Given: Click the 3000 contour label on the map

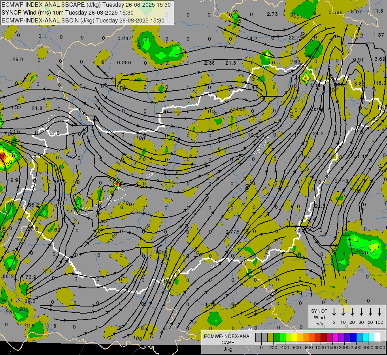Looking at the screenshot, I should pyautogui.click(x=362, y=251).
